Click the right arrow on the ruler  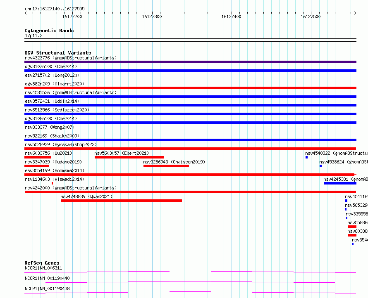click(355, 13)
